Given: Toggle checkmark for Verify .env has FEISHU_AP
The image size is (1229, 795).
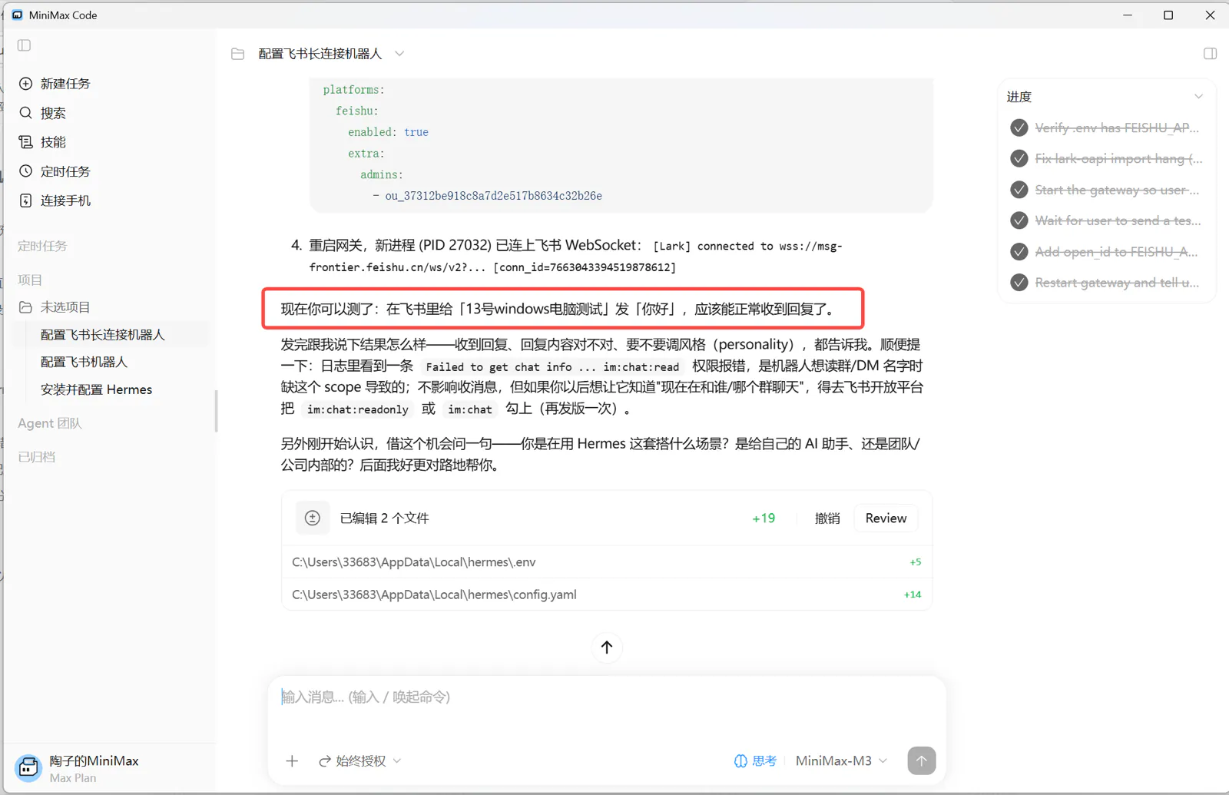Looking at the screenshot, I should coord(1019,128).
